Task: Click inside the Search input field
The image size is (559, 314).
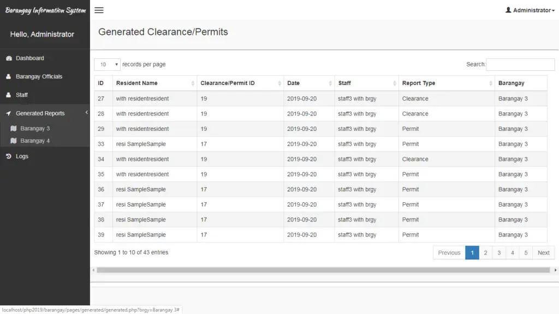Action: pos(520,64)
